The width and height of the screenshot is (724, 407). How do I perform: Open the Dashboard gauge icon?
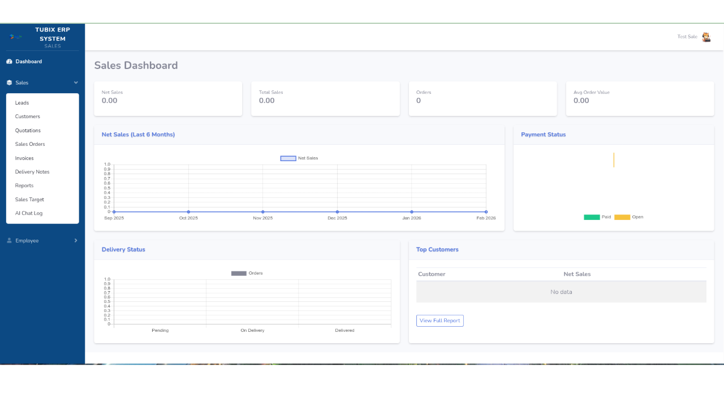tap(9, 62)
